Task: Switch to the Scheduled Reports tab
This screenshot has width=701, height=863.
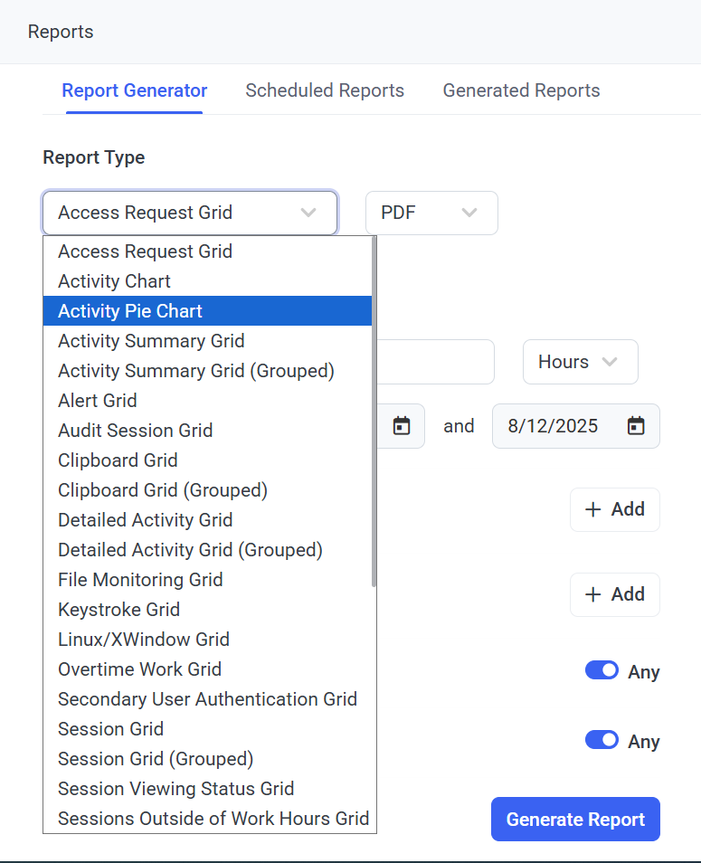Action: (x=325, y=90)
